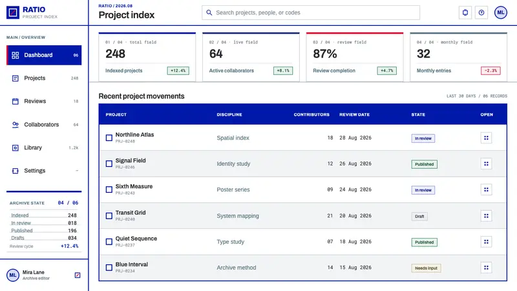Tick the Sixth Measure checkbox
Viewport: 517px width, 291px height.
(x=109, y=189)
